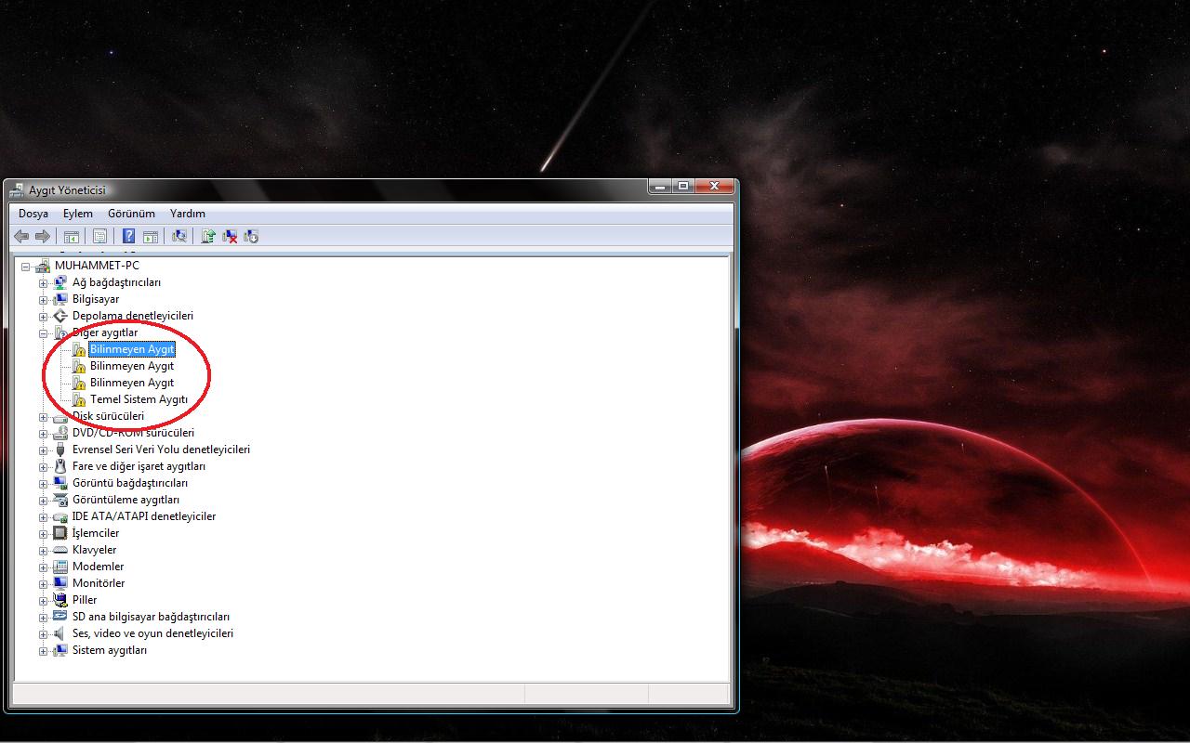Click the Scan for hardware changes icon
Image resolution: width=1190 pixels, height=743 pixels.
(179, 237)
